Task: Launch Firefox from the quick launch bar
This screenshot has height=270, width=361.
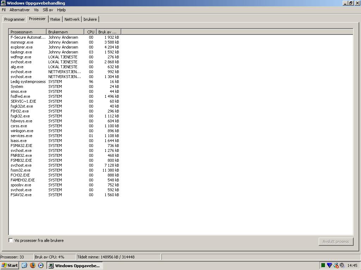Action: click(x=33, y=265)
